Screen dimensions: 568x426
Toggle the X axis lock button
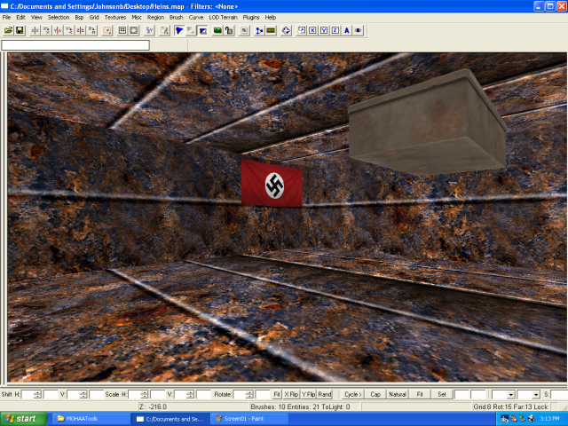(312, 30)
